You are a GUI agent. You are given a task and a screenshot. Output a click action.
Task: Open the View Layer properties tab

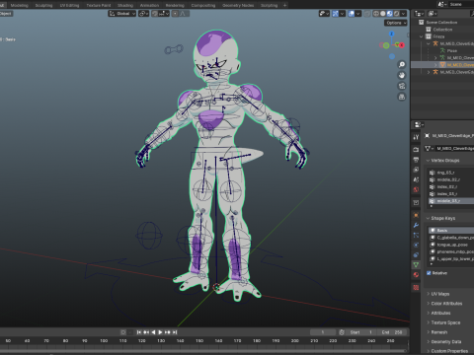(416, 170)
